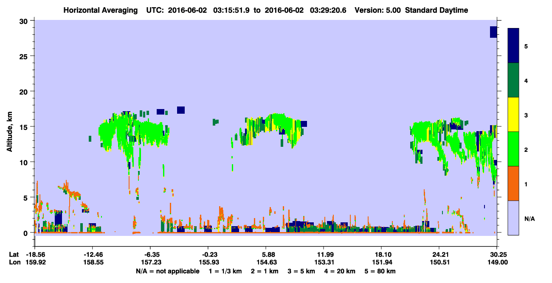
Task: Click the 'Lon' row label
Action: [x=14, y=262]
